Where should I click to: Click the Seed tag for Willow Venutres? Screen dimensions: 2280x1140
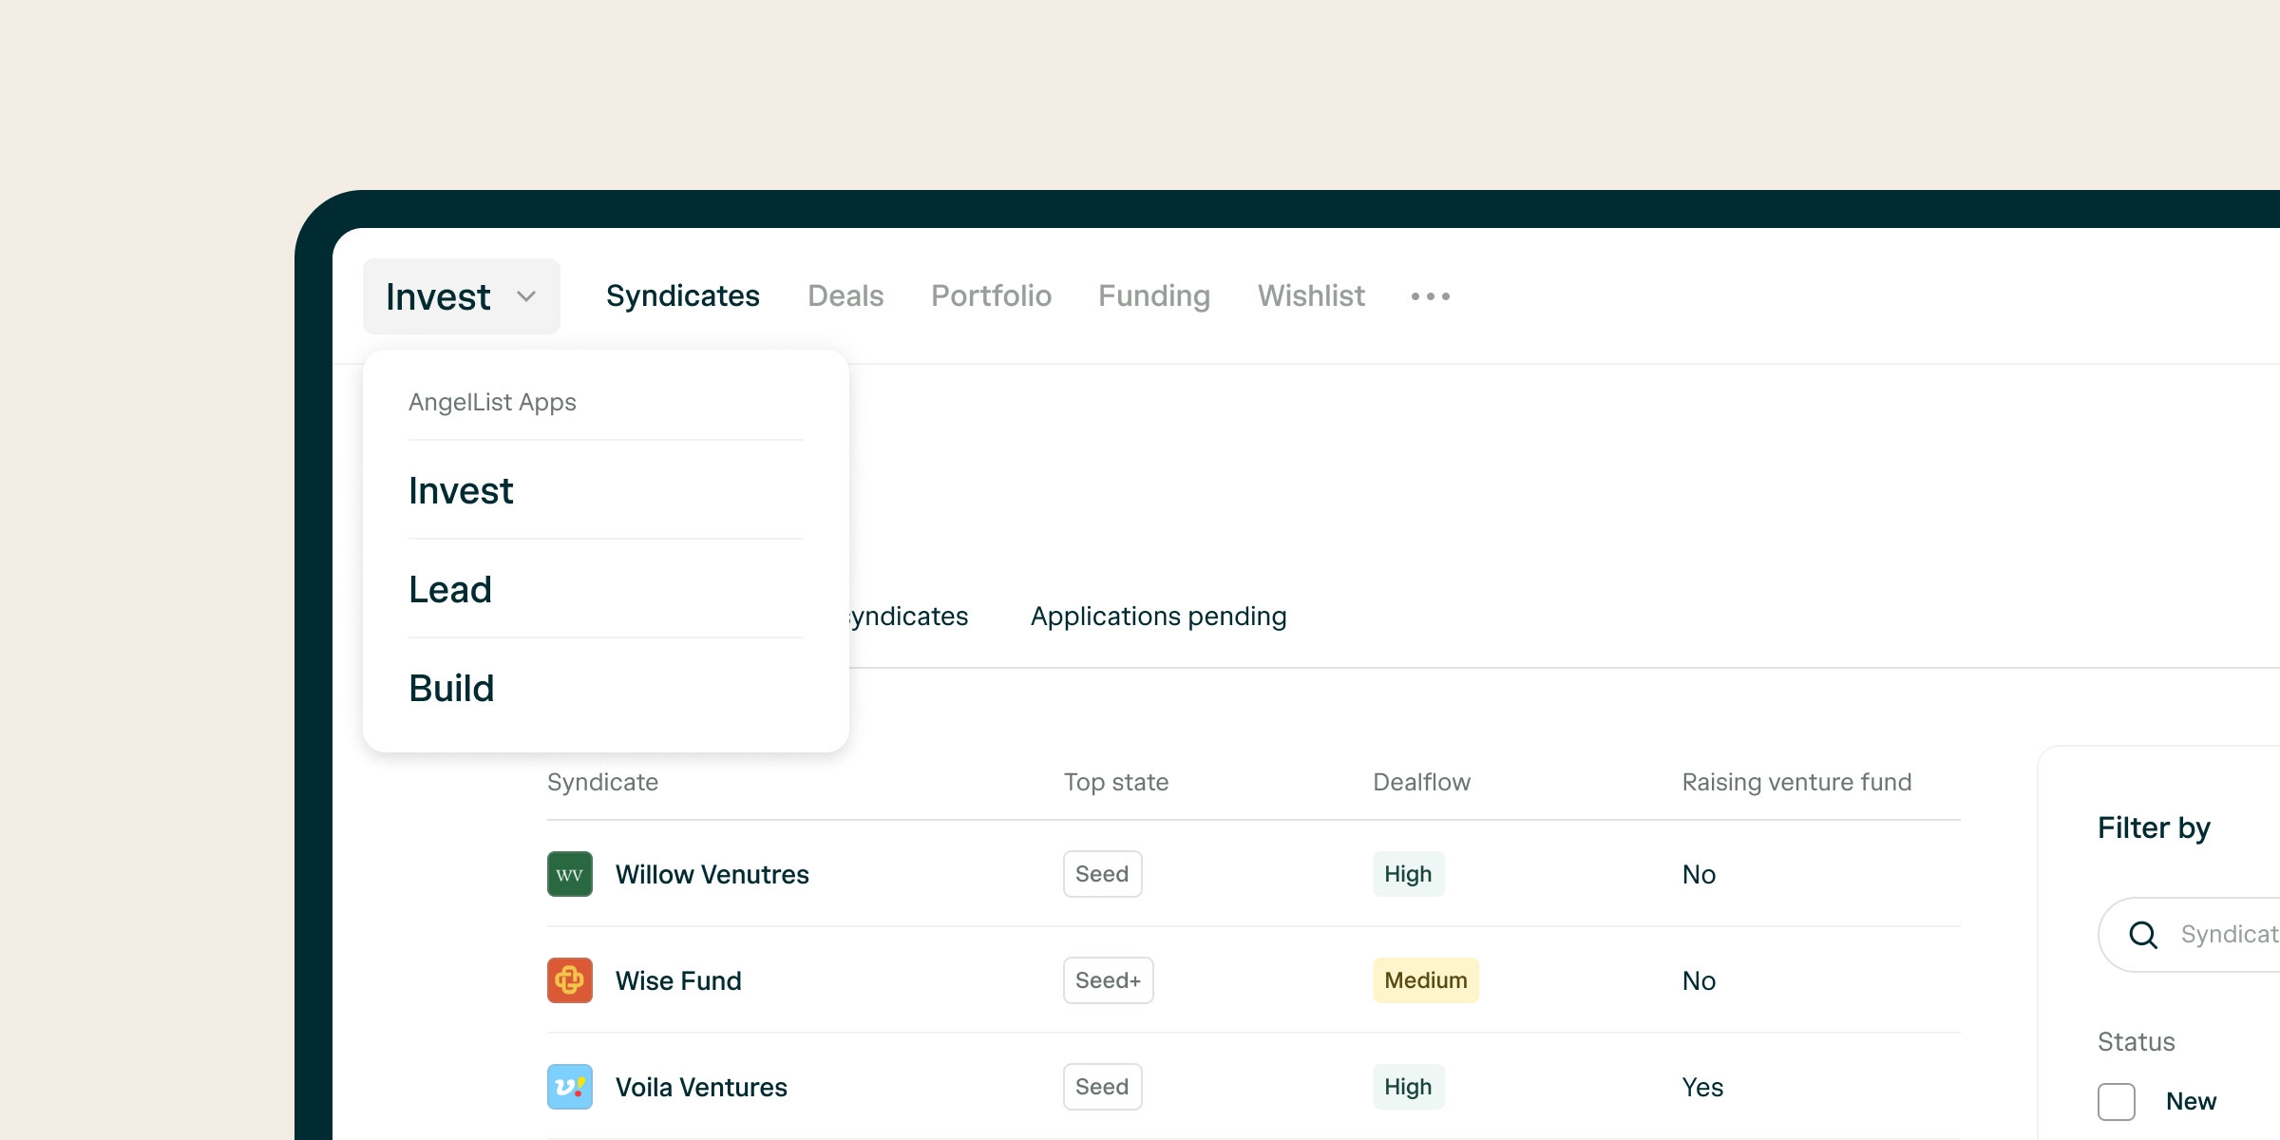coord(1102,874)
